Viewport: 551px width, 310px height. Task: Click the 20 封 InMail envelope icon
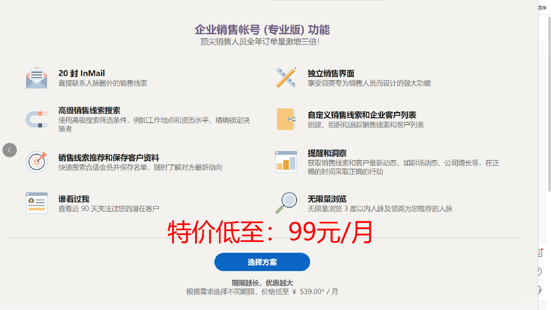(37, 78)
